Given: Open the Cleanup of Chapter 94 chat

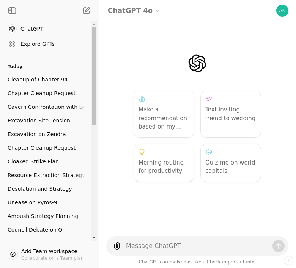Looking at the screenshot, I should tap(37, 80).
